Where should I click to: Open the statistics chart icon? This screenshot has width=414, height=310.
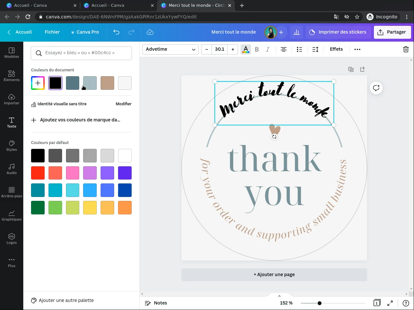(x=297, y=32)
